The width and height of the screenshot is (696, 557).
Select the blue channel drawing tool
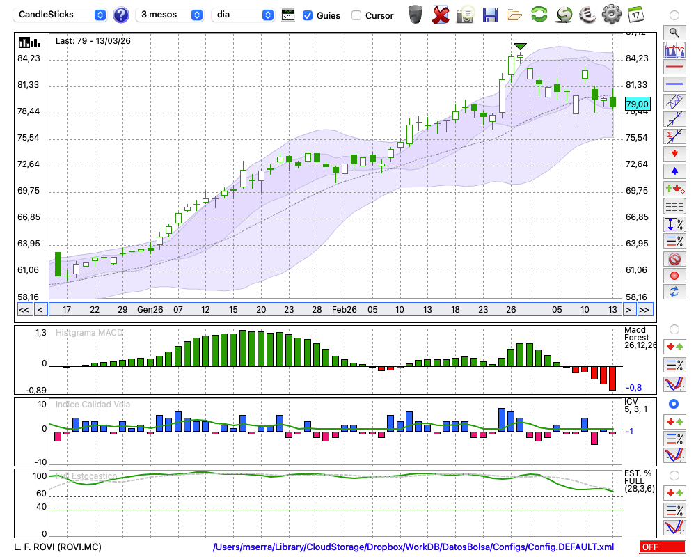674,102
